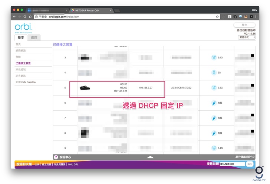Open the 文件 support link
270x184 pixels.
click(x=37, y=164)
